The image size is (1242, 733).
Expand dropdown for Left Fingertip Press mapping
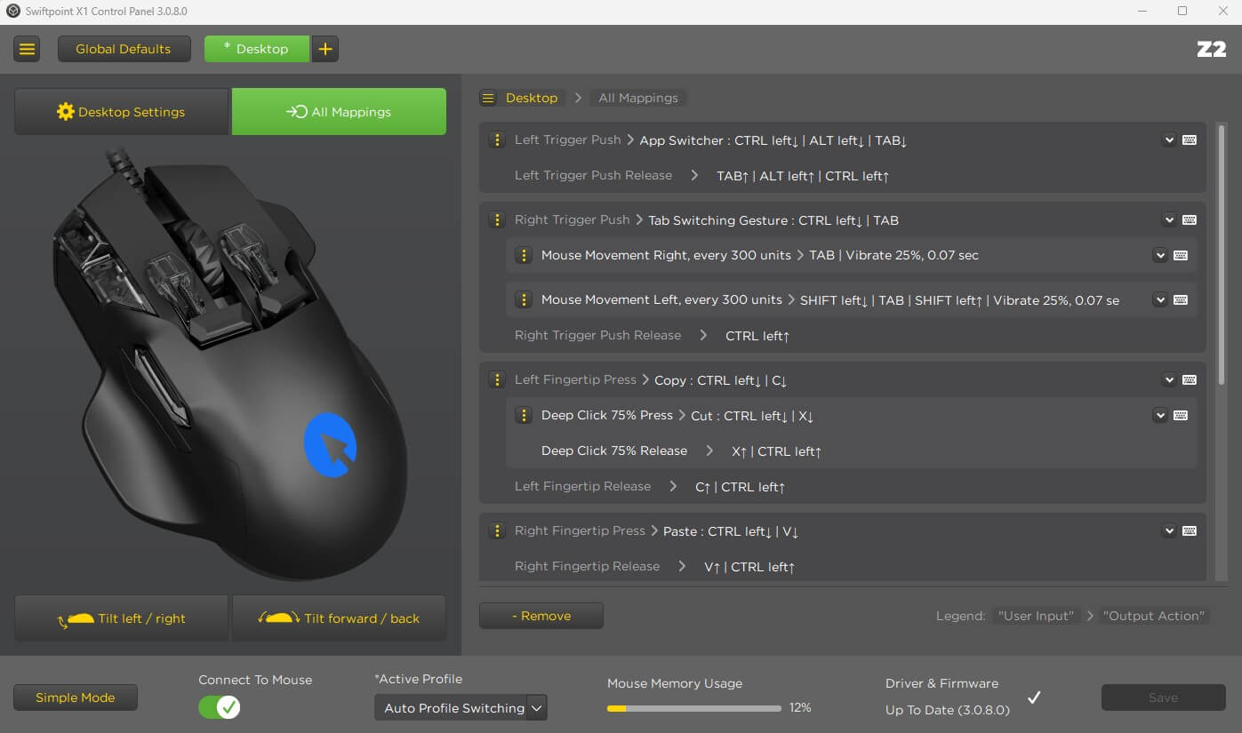pos(1169,380)
